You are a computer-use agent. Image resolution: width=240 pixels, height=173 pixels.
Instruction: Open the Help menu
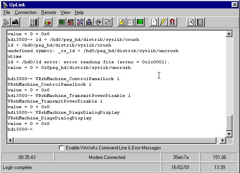[x=79, y=12]
